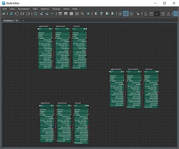The image size is (179, 149).
Task: Select Visibility row on upper_arm_IK_jnt node
Action: 47,115
